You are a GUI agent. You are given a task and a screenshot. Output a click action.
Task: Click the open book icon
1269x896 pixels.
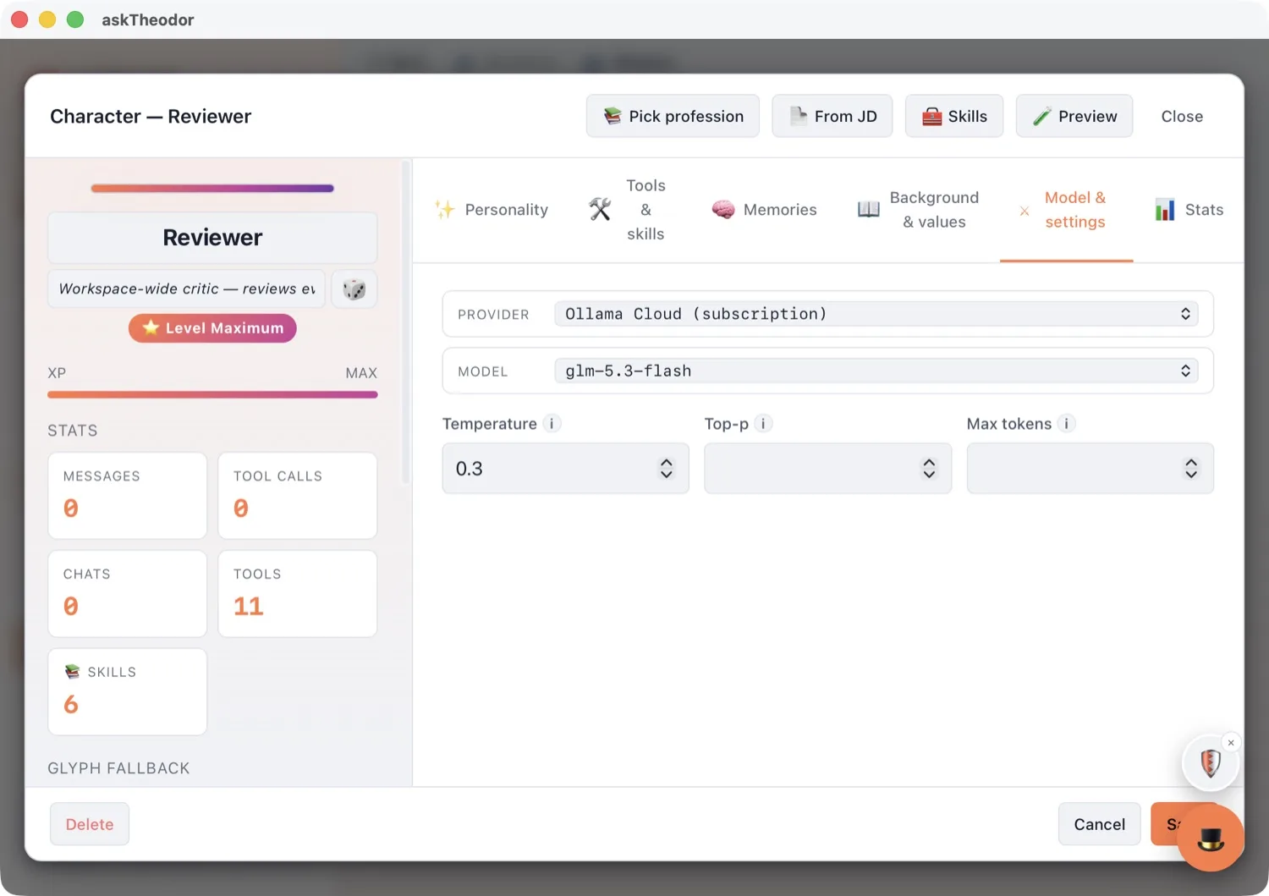pos(869,210)
